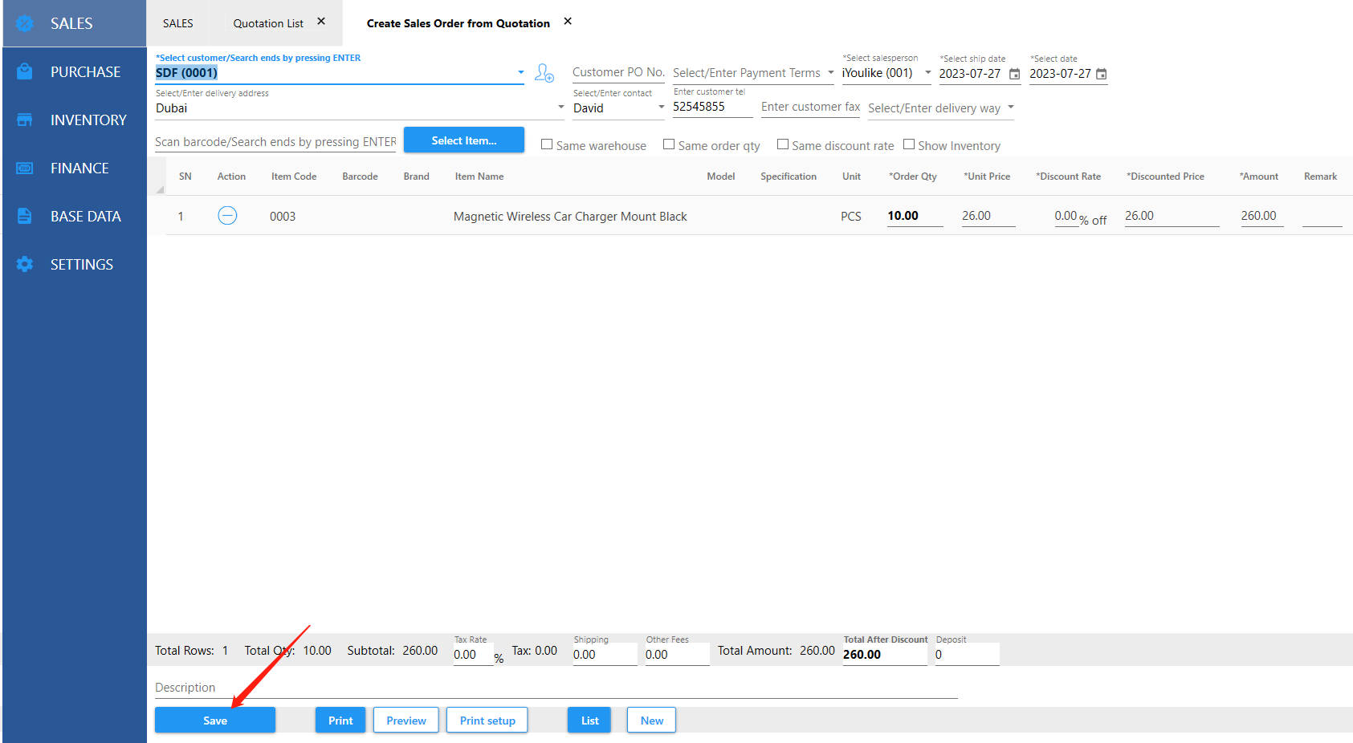Open the FINANCE menu in sidebar
This screenshot has height=743, width=1353.
79,168
